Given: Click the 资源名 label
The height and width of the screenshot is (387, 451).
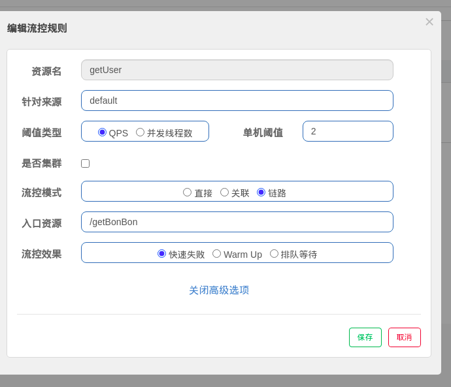Looking at the screenshot, I should [46, 71].
